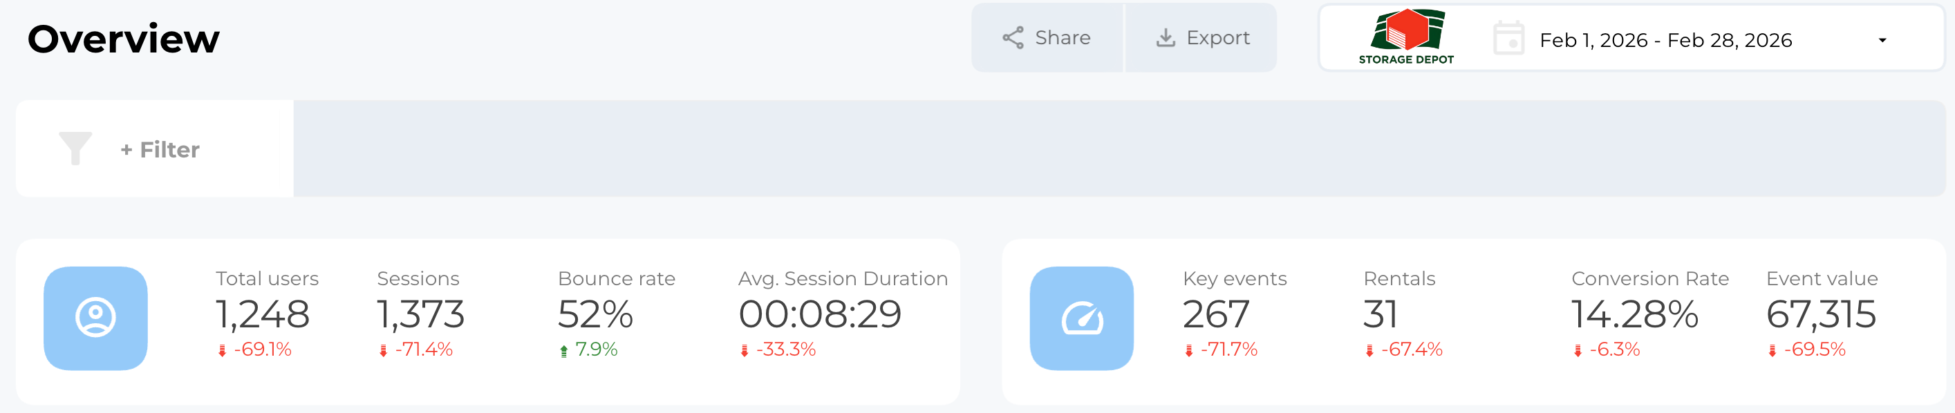Click the Key events count 267
Image resolution: width=1955 pixels, height=413 pixels.
[x=1216, y=314]
